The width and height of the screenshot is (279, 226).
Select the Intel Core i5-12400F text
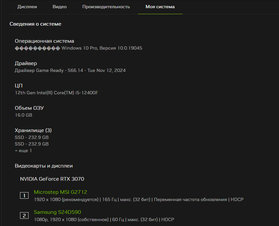coord(56,93)
